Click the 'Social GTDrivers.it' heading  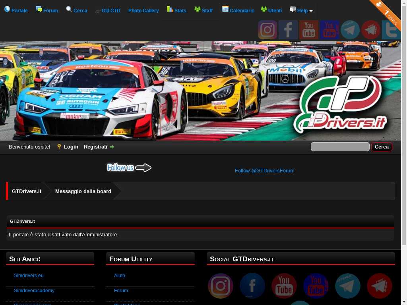242,259
